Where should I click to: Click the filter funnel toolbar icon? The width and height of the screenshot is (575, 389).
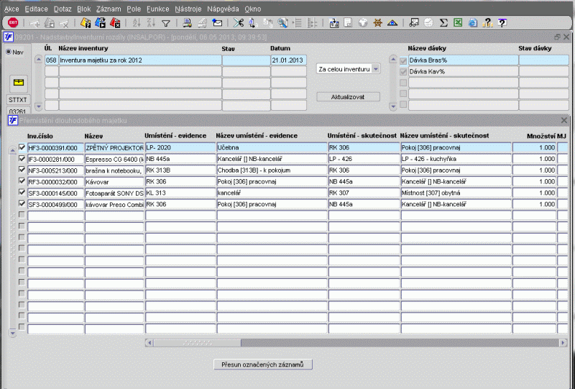(x=166, y=23)
